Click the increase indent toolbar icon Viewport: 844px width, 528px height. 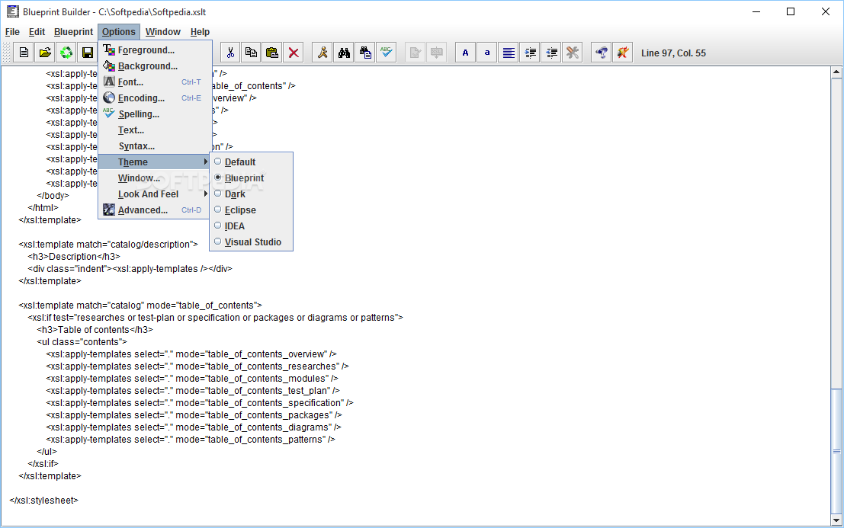click(530, 53)
